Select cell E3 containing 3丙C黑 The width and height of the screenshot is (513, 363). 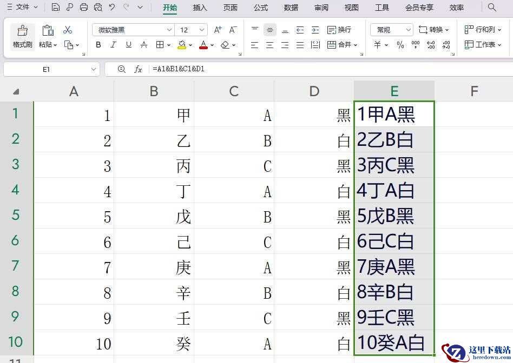(x=394, y=165)
